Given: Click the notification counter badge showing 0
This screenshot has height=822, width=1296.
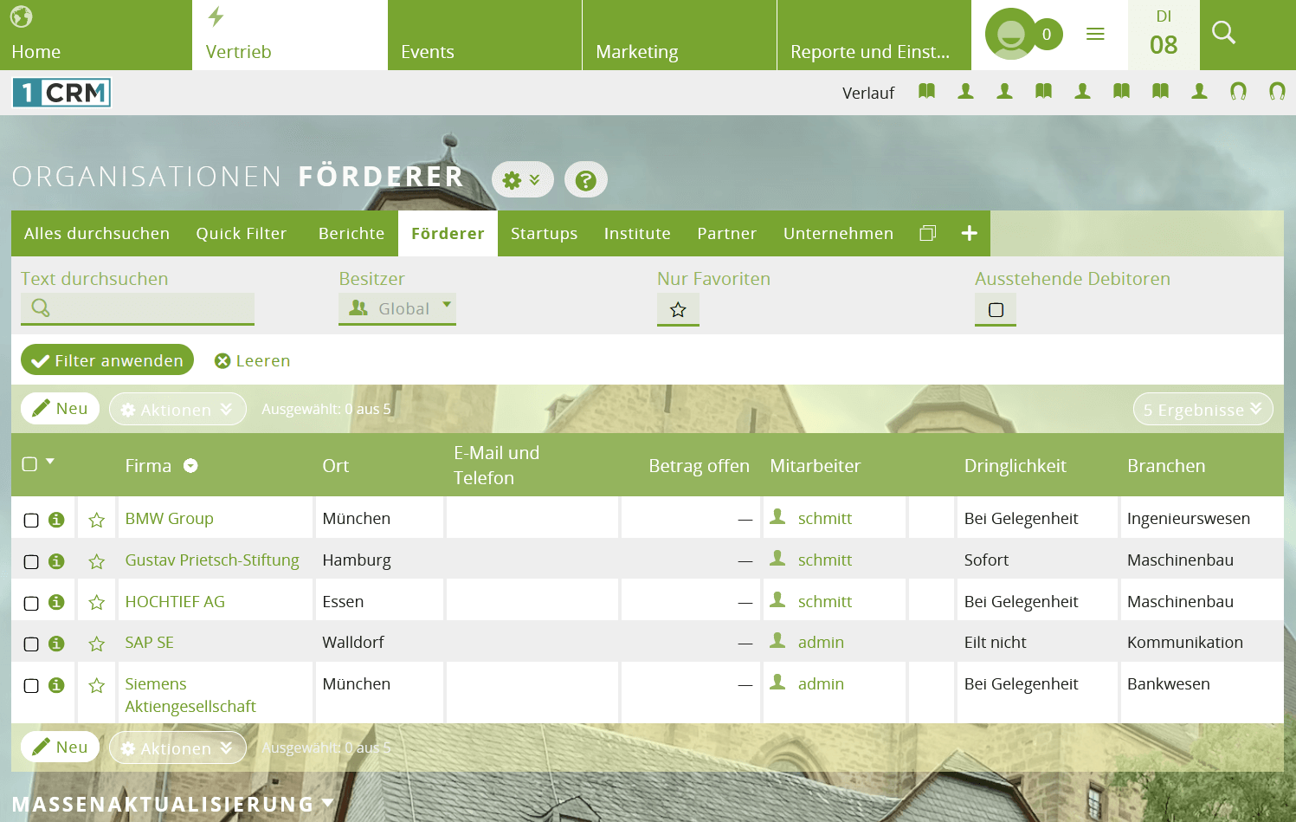Looking at the screenshot, I should [1047, 35].
